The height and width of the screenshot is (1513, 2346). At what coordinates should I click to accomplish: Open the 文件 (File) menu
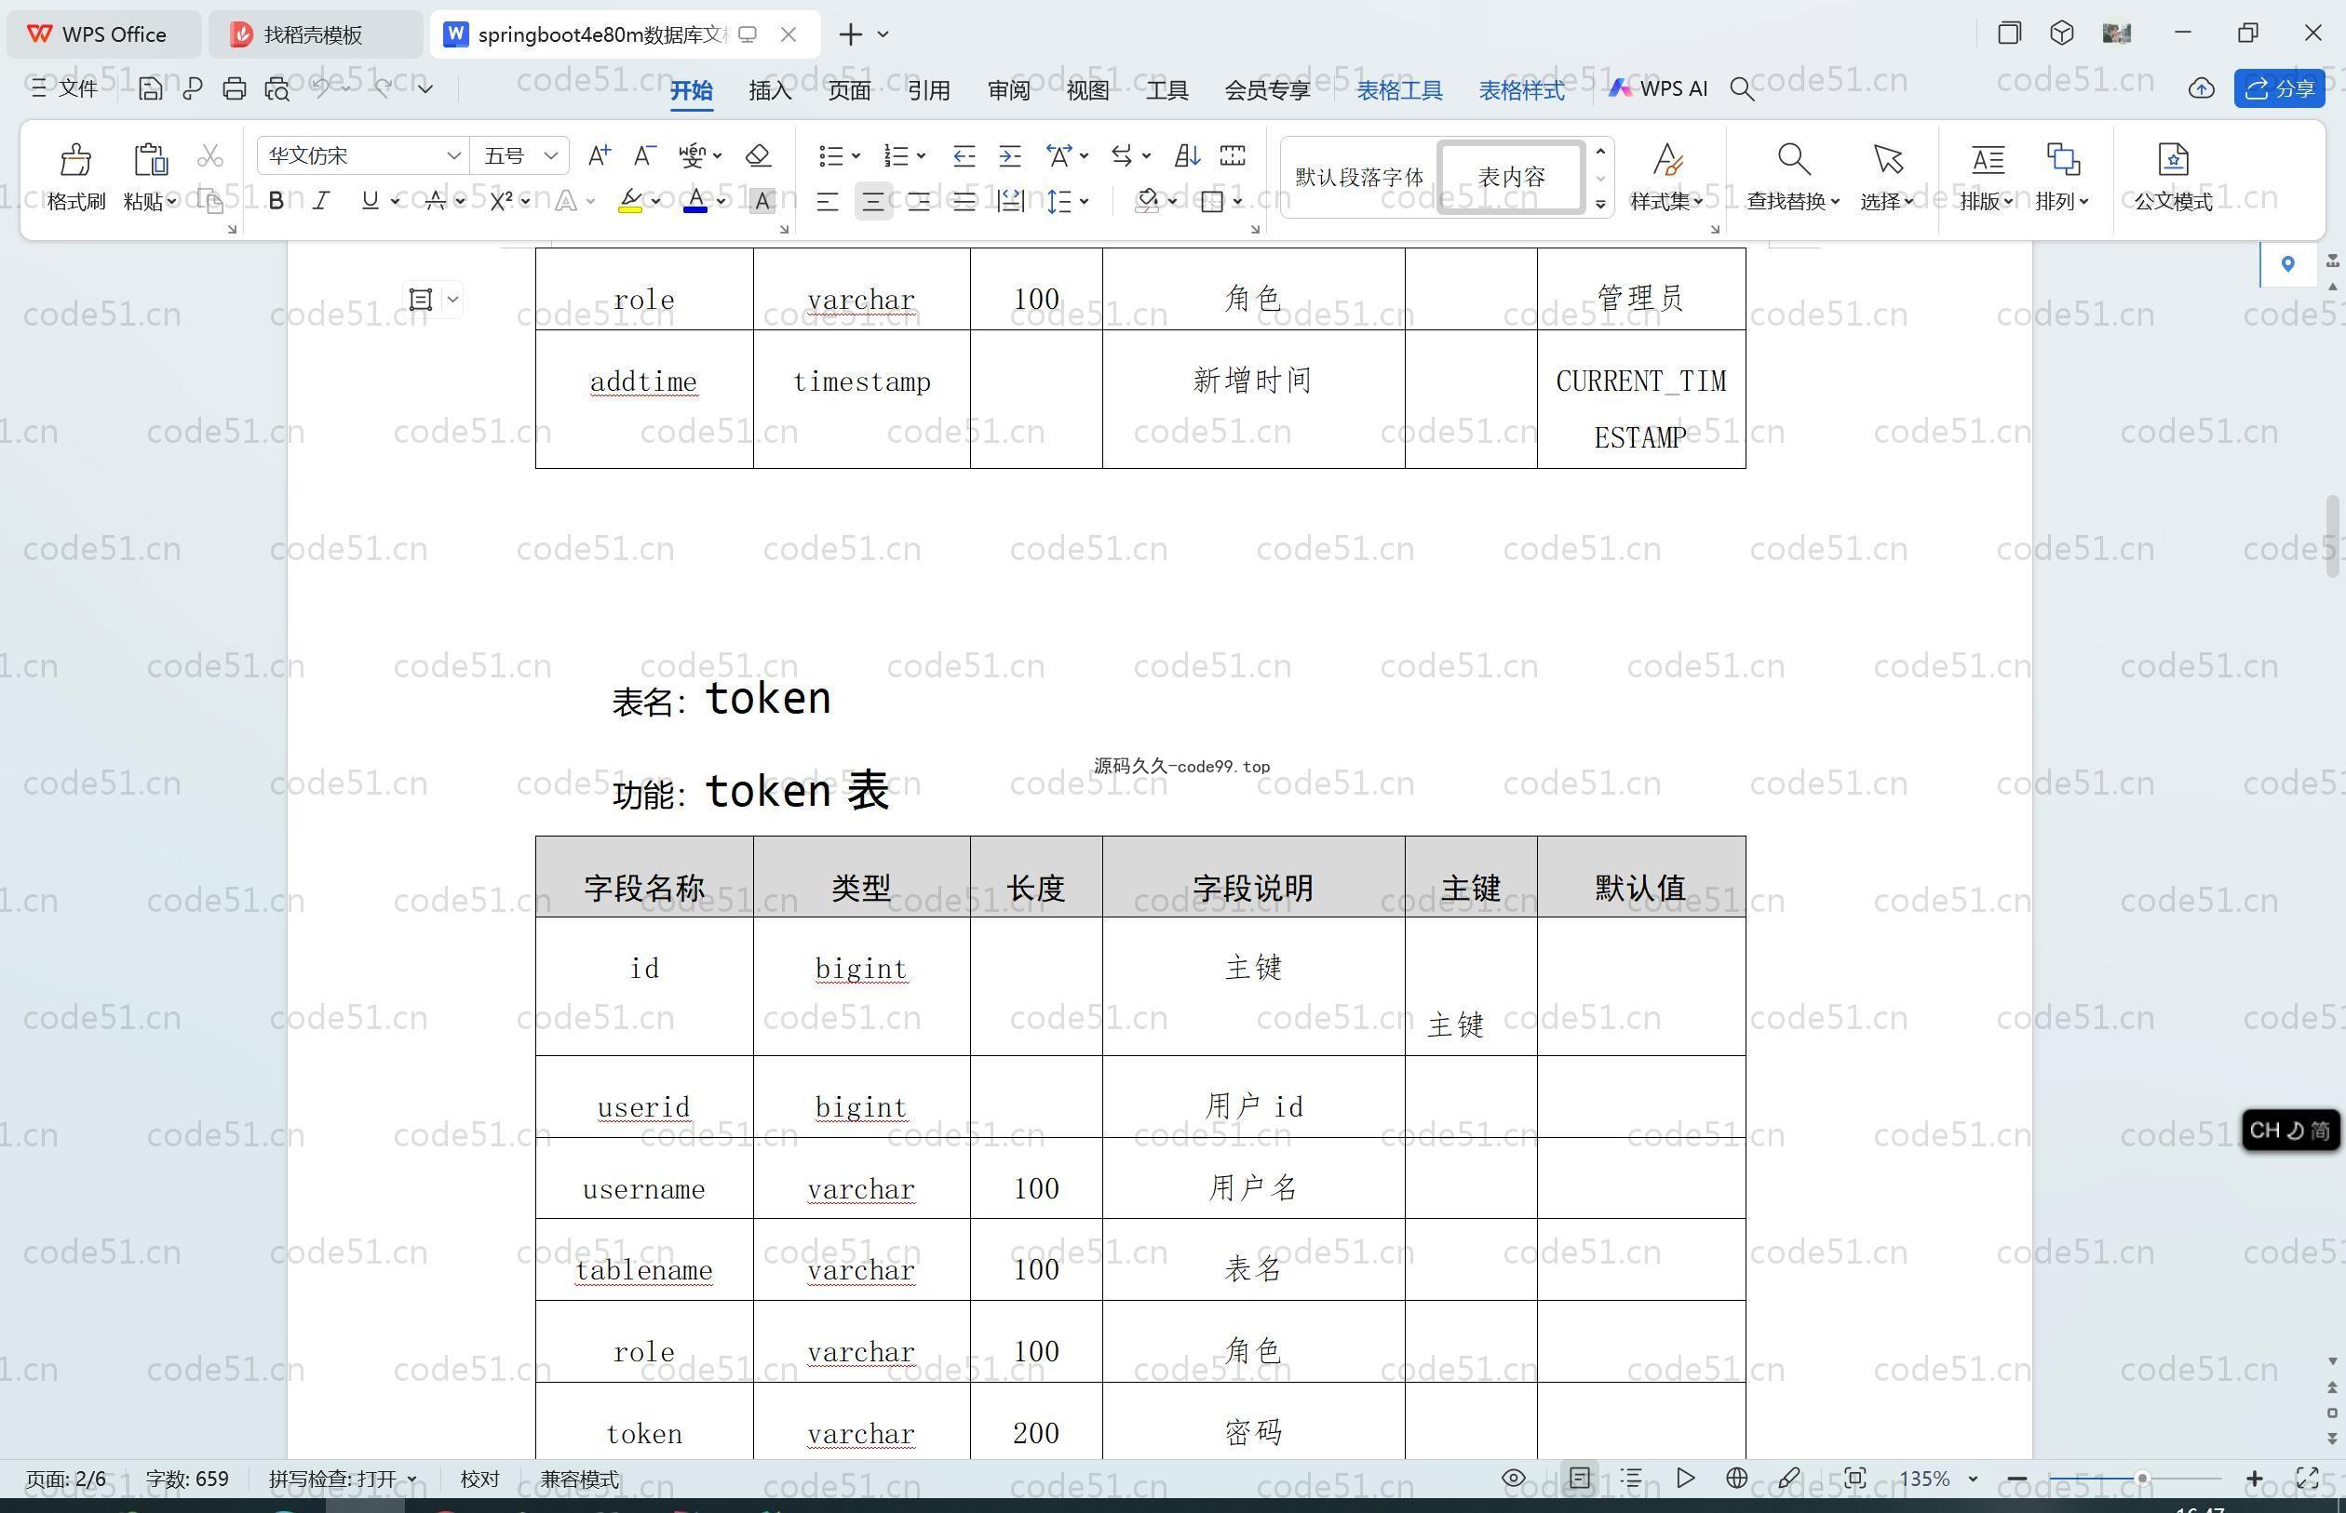pos(65,88)
